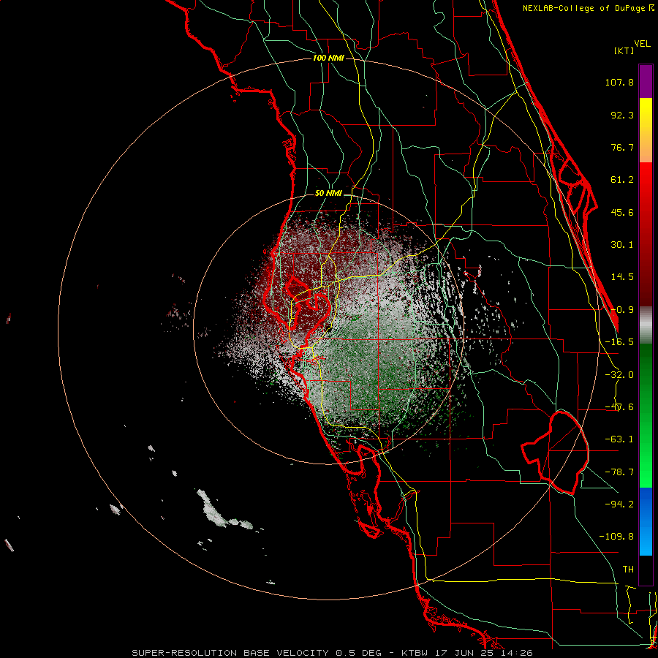658x658 pixels.
Task: Click the -16.5 velocity scale value
Action: (619, 342)
